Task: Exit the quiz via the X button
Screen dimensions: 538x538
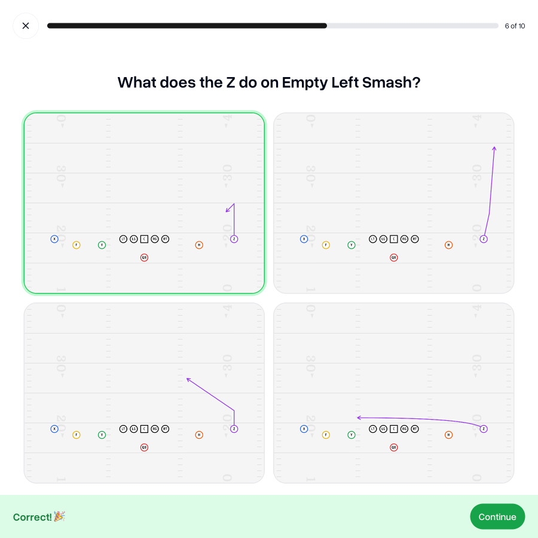Action: point(26,26)
